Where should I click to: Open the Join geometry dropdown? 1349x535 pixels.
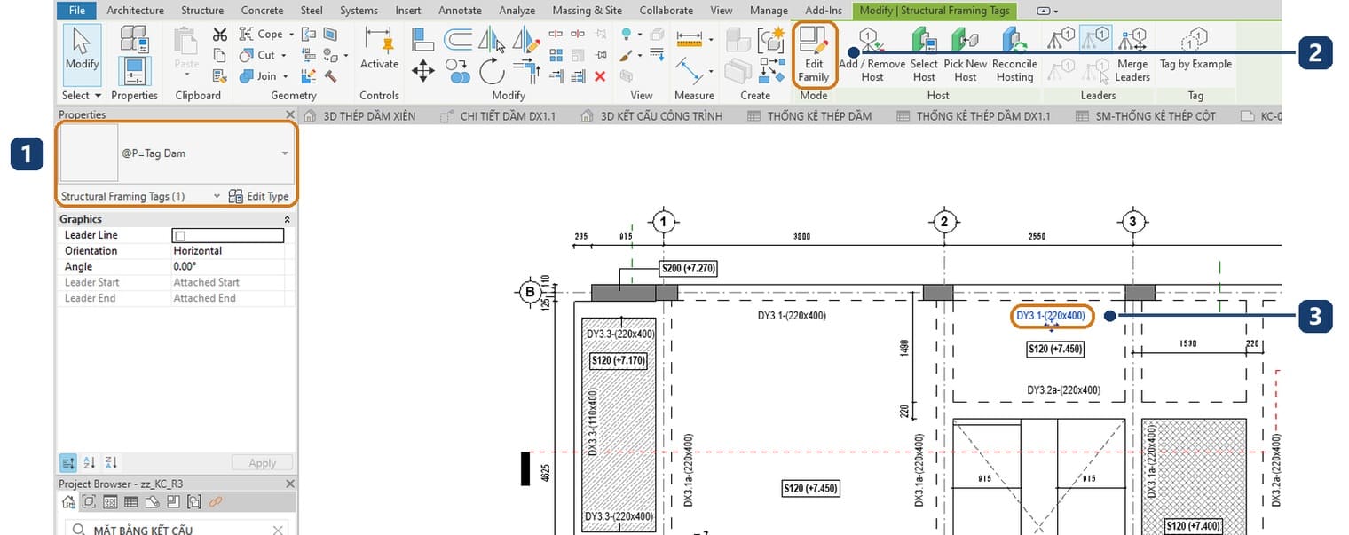[x=286, y=76]
